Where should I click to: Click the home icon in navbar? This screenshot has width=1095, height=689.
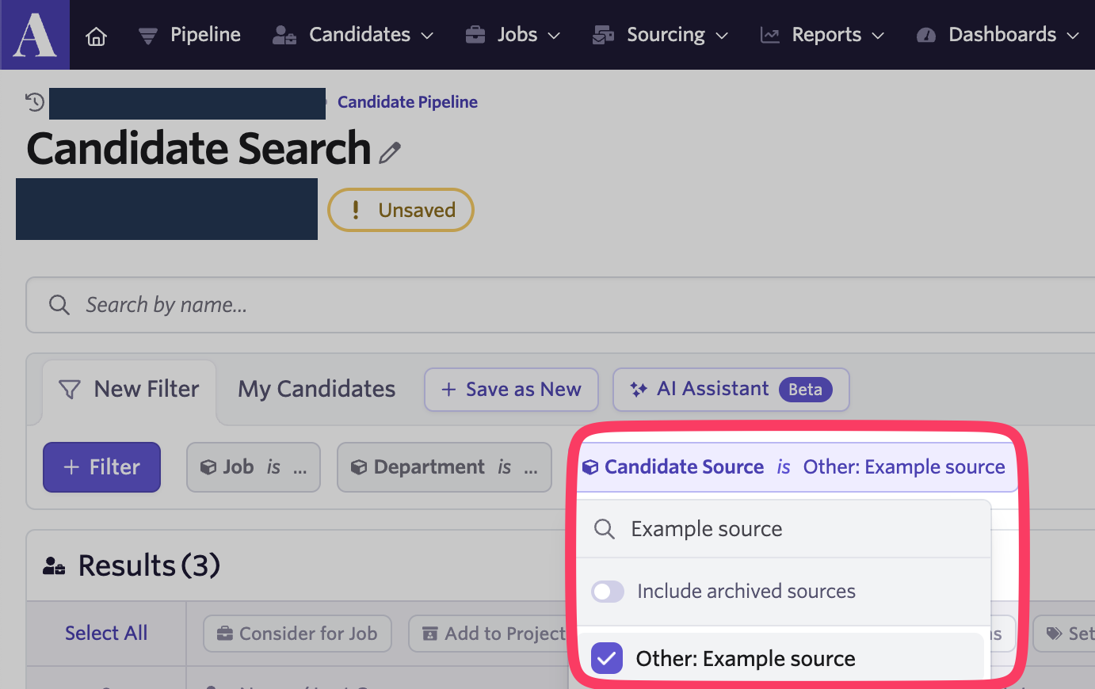[x=96, y=36]
